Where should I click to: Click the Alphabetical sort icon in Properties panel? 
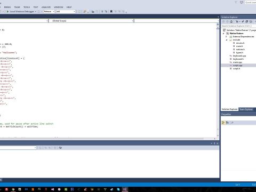coord(227,123)
